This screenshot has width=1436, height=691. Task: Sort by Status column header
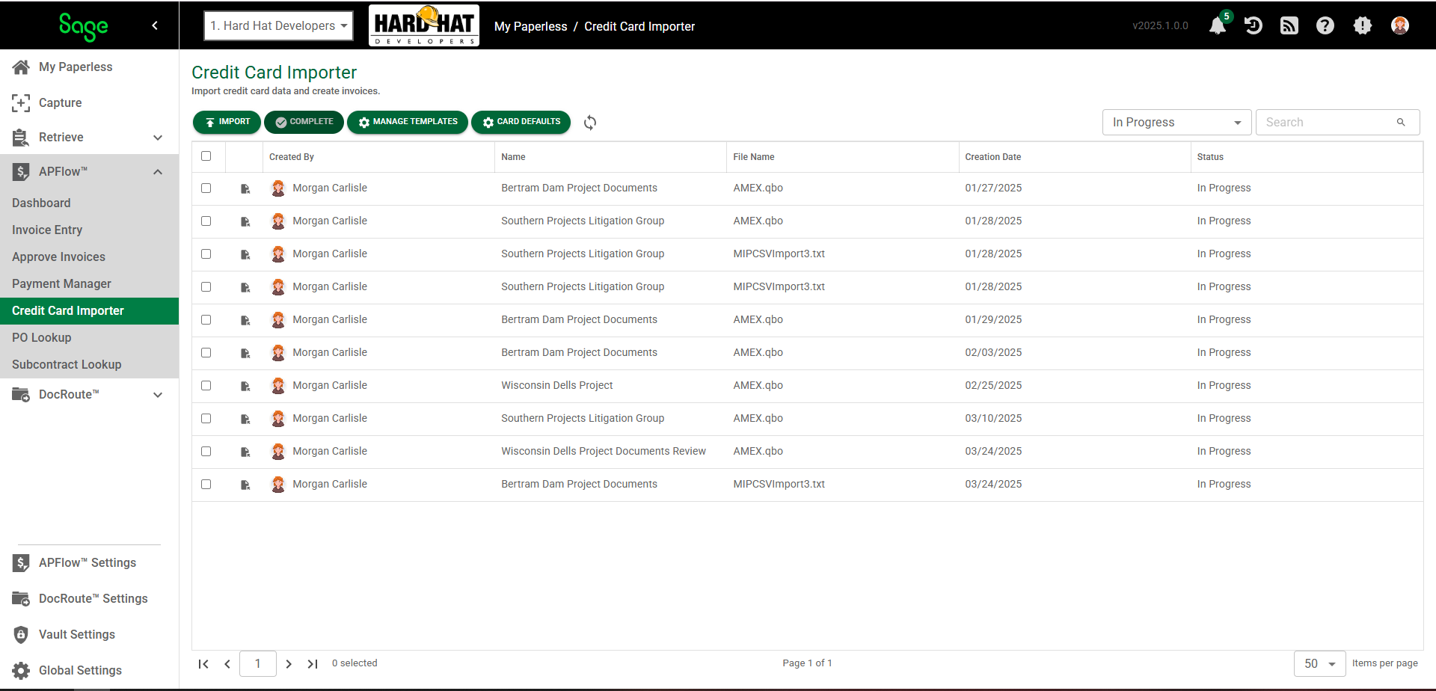(1210, 157)
